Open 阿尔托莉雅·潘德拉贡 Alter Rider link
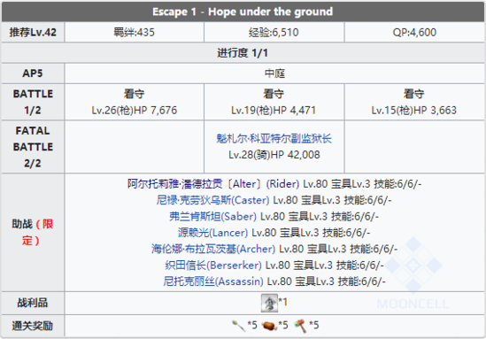The width and height of the screenshot is (486, 339). 213,184
